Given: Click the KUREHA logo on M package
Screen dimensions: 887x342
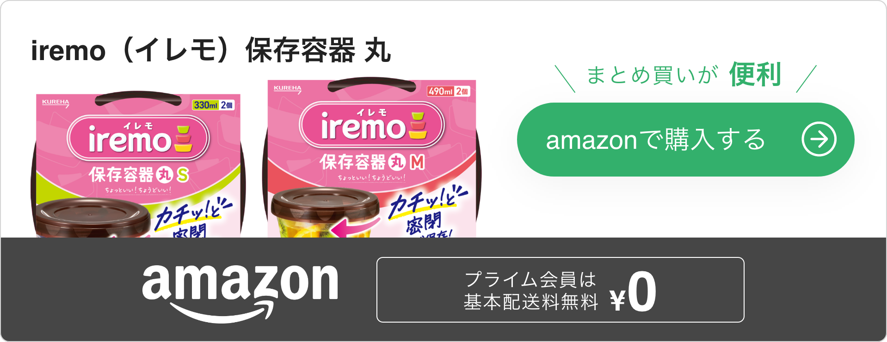Looking at the screenshot, I should coord(287,89).
